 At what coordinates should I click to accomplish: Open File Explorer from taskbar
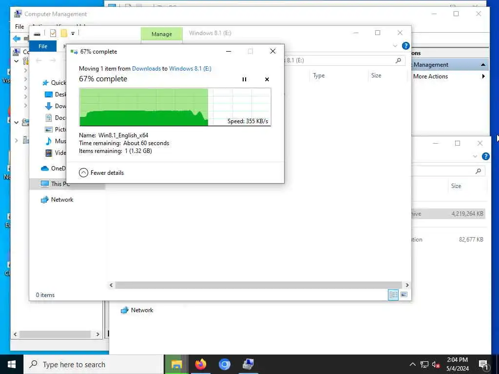[x=176, y=364]
